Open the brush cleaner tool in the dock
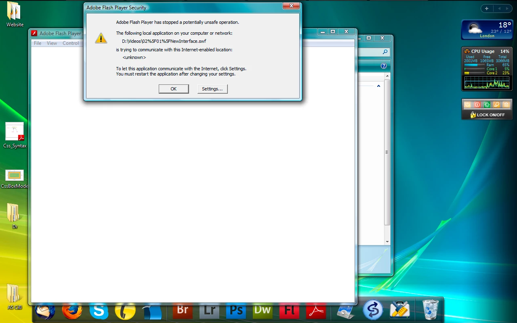The height and width of the screenshot is (323, 517). [x=400, y=310]
